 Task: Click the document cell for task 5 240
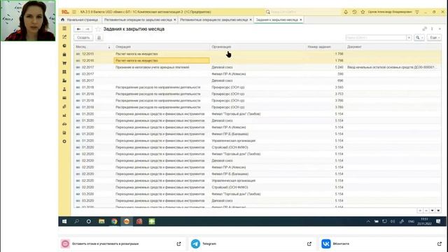[393, 67]
